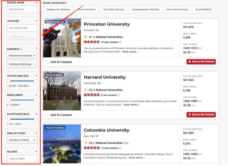Viewport: 228px width, 166px height.
Task: Check Add To Compare for Harvard University
Action: pos(47,115)
